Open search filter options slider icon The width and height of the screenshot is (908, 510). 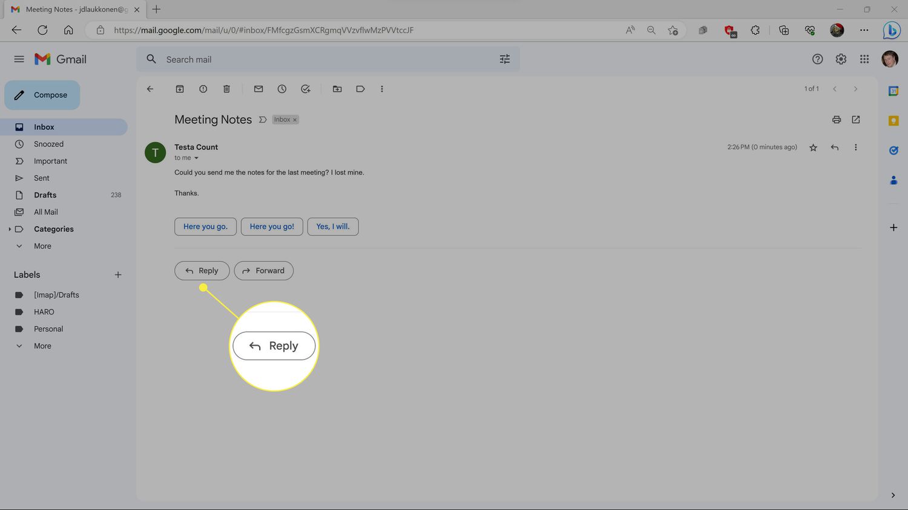(505, 59)
